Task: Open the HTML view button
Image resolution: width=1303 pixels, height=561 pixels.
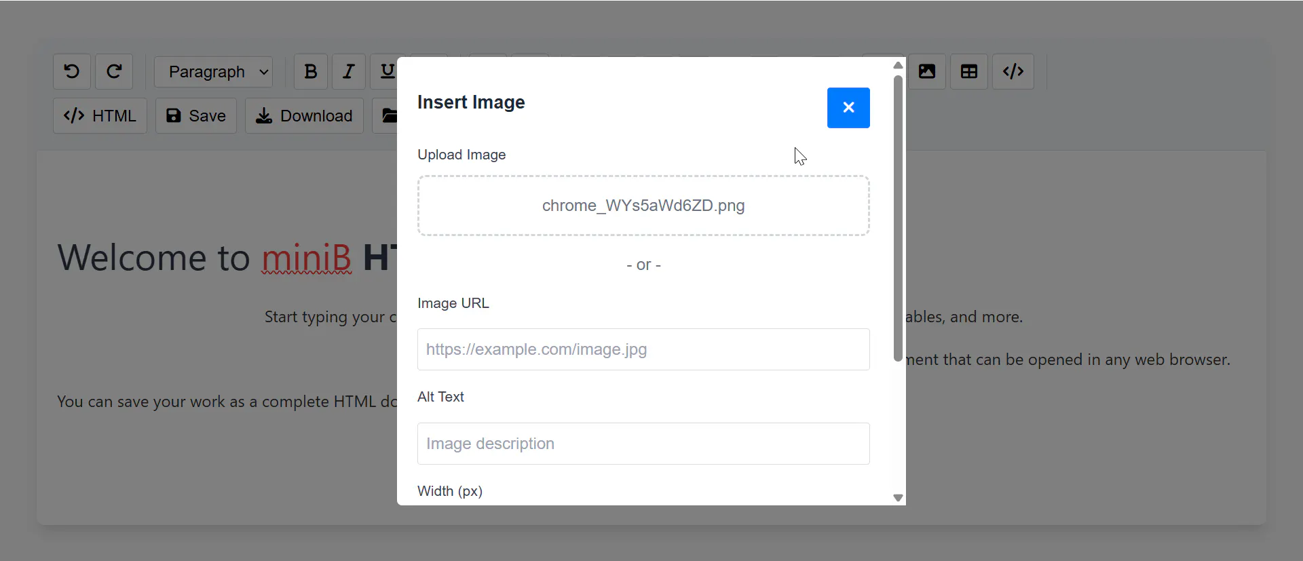Action: (100, 116)
